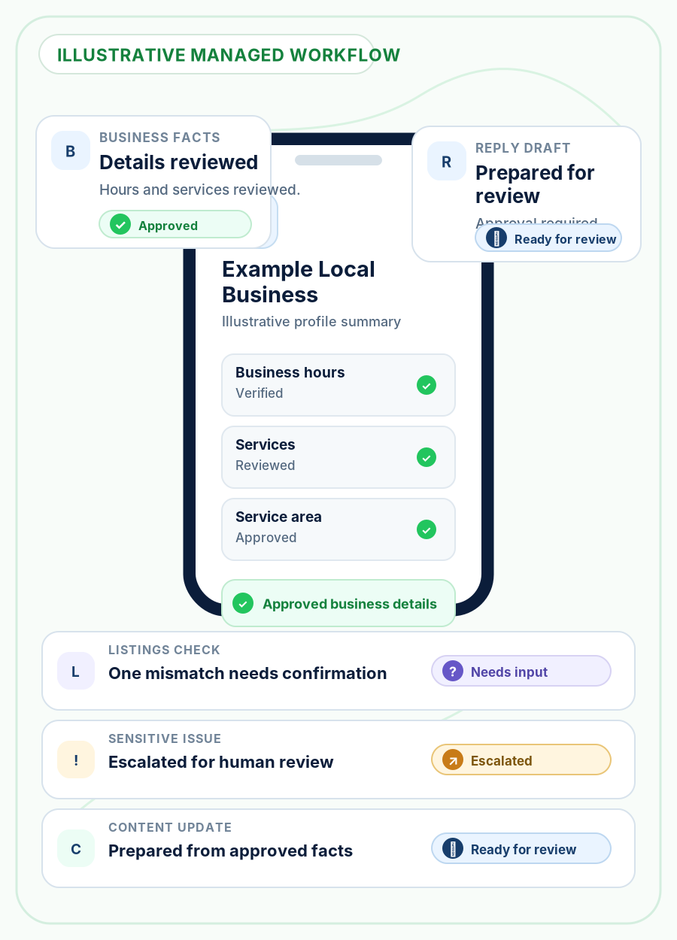Click the 'LISTINGS CHECK' label

click(165, 650)
